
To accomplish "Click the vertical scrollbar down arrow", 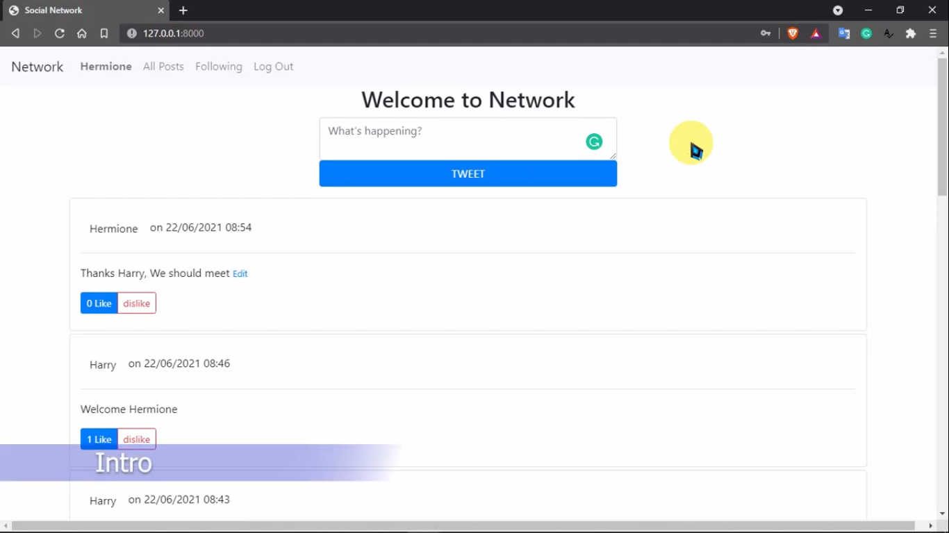I will pos(943,514).
